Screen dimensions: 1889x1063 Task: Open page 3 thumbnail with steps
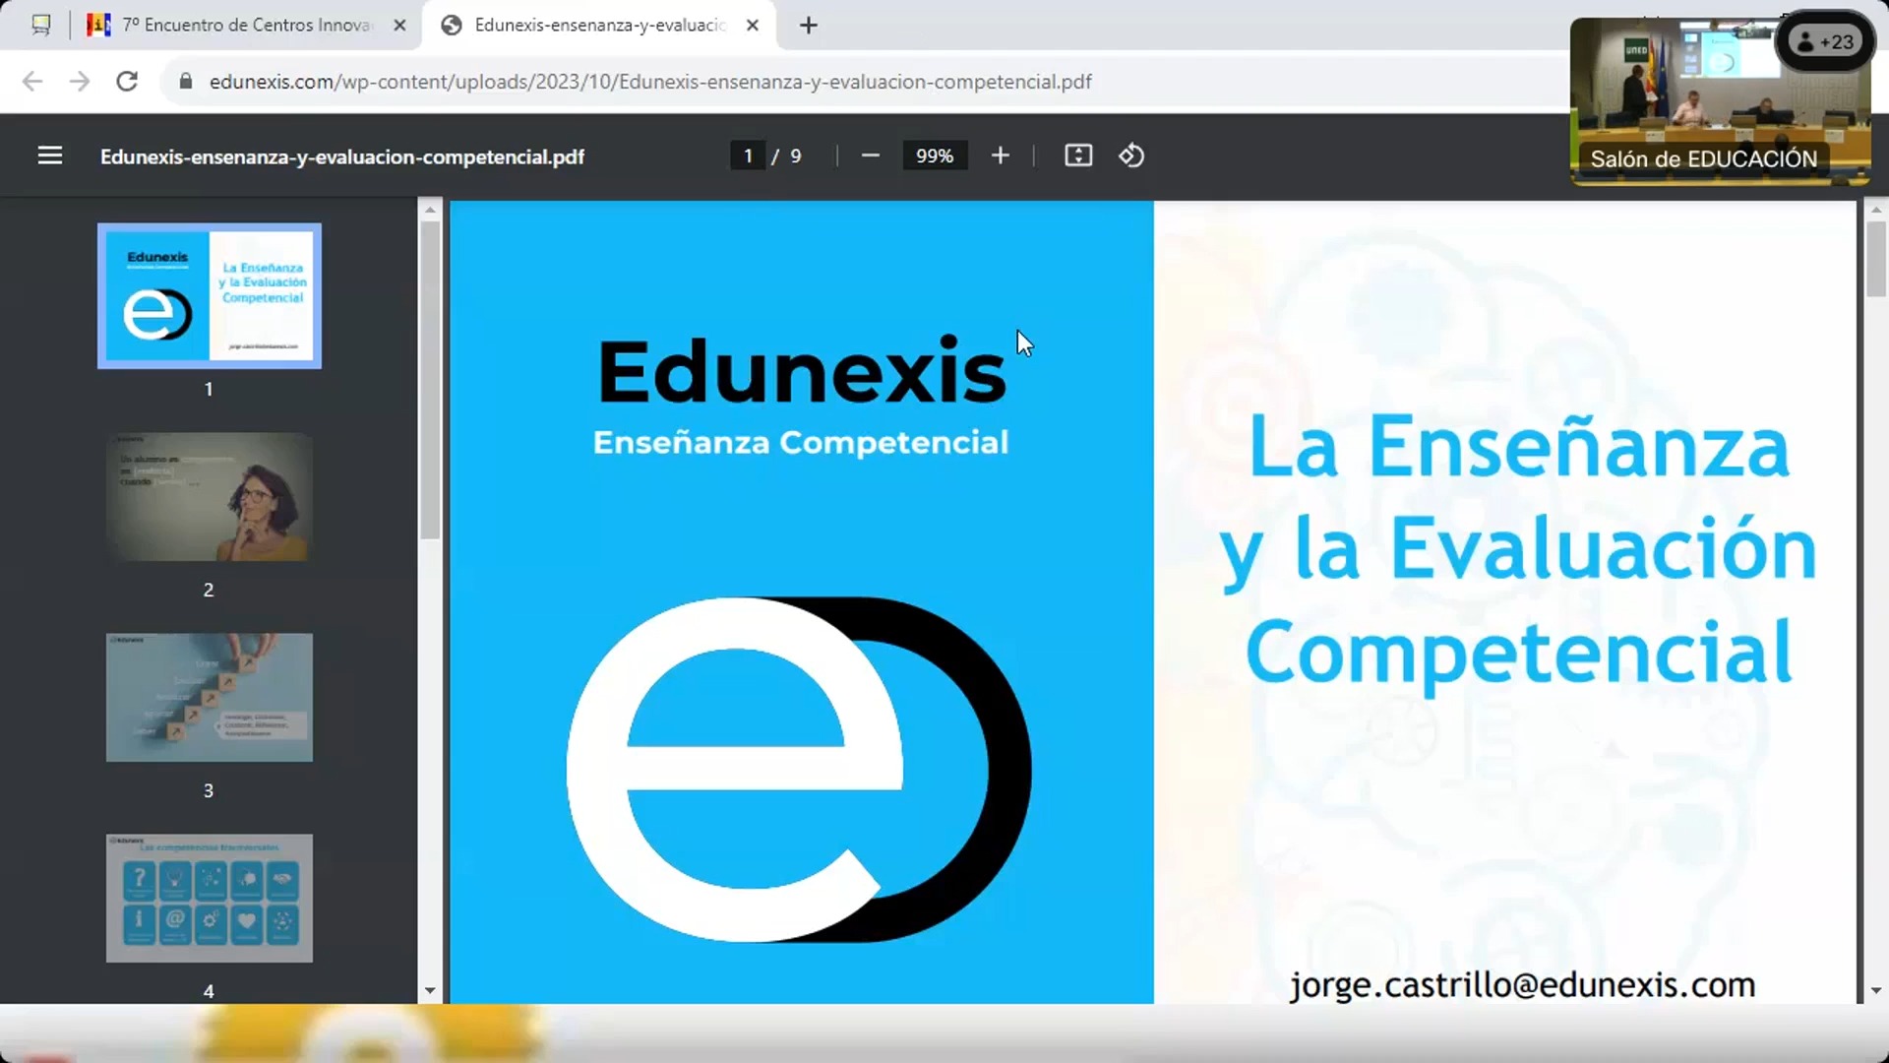(209, 698)
